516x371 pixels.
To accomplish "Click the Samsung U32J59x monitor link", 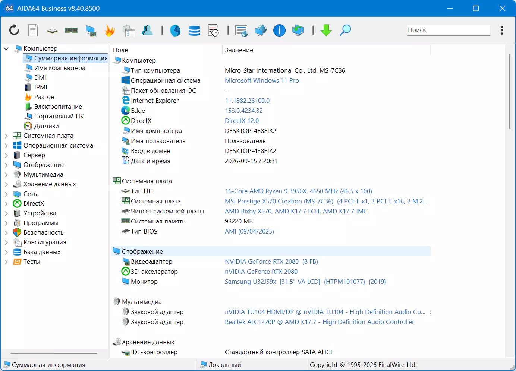I will pos(305,282).
